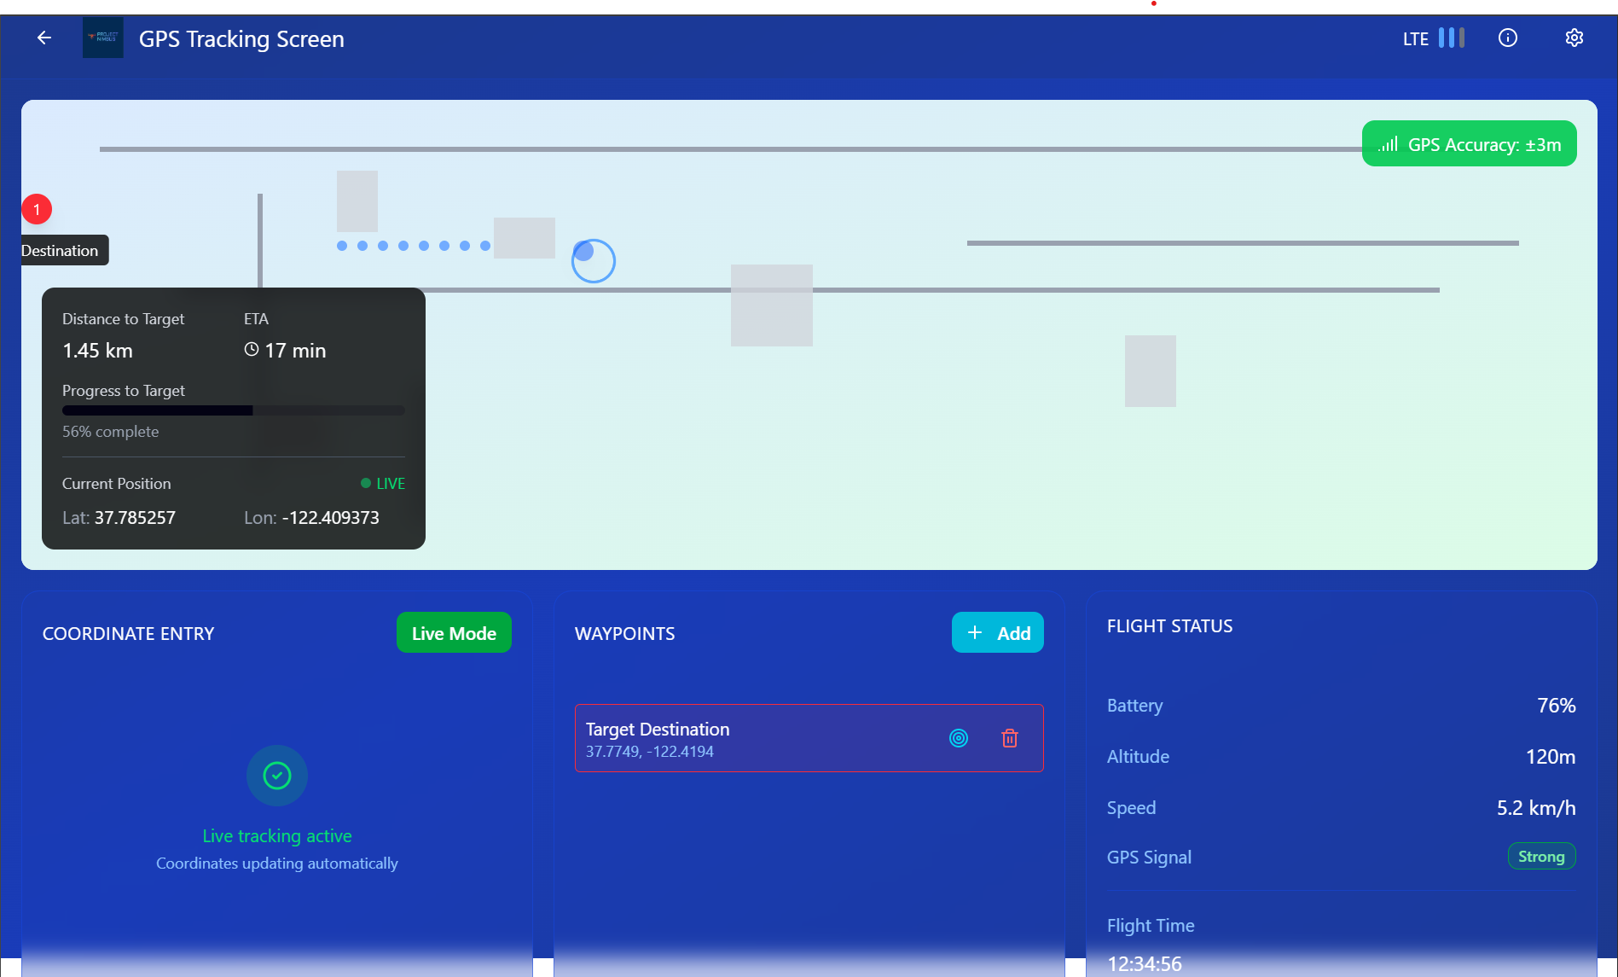Image resolution: width=1618 pixels, height=977 pixels.
Task: Open settings via the gear icon
Action: (1574, 38)
